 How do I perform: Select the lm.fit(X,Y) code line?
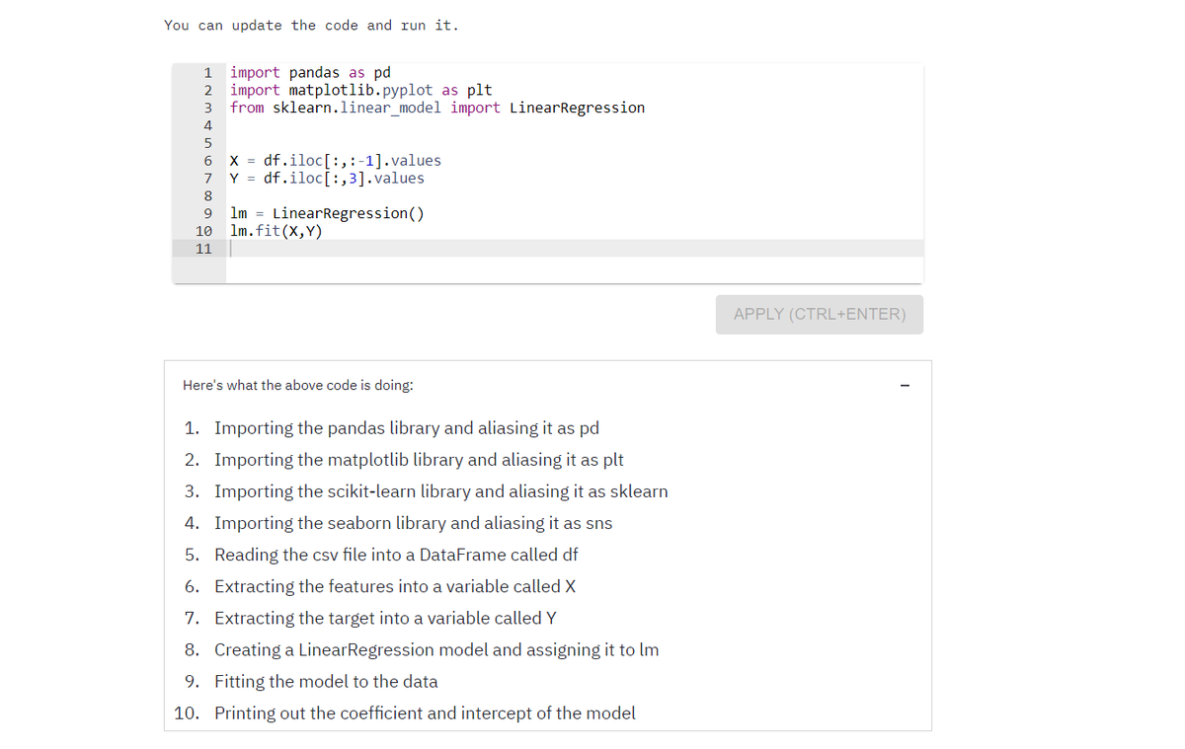(x=276, y=230)
